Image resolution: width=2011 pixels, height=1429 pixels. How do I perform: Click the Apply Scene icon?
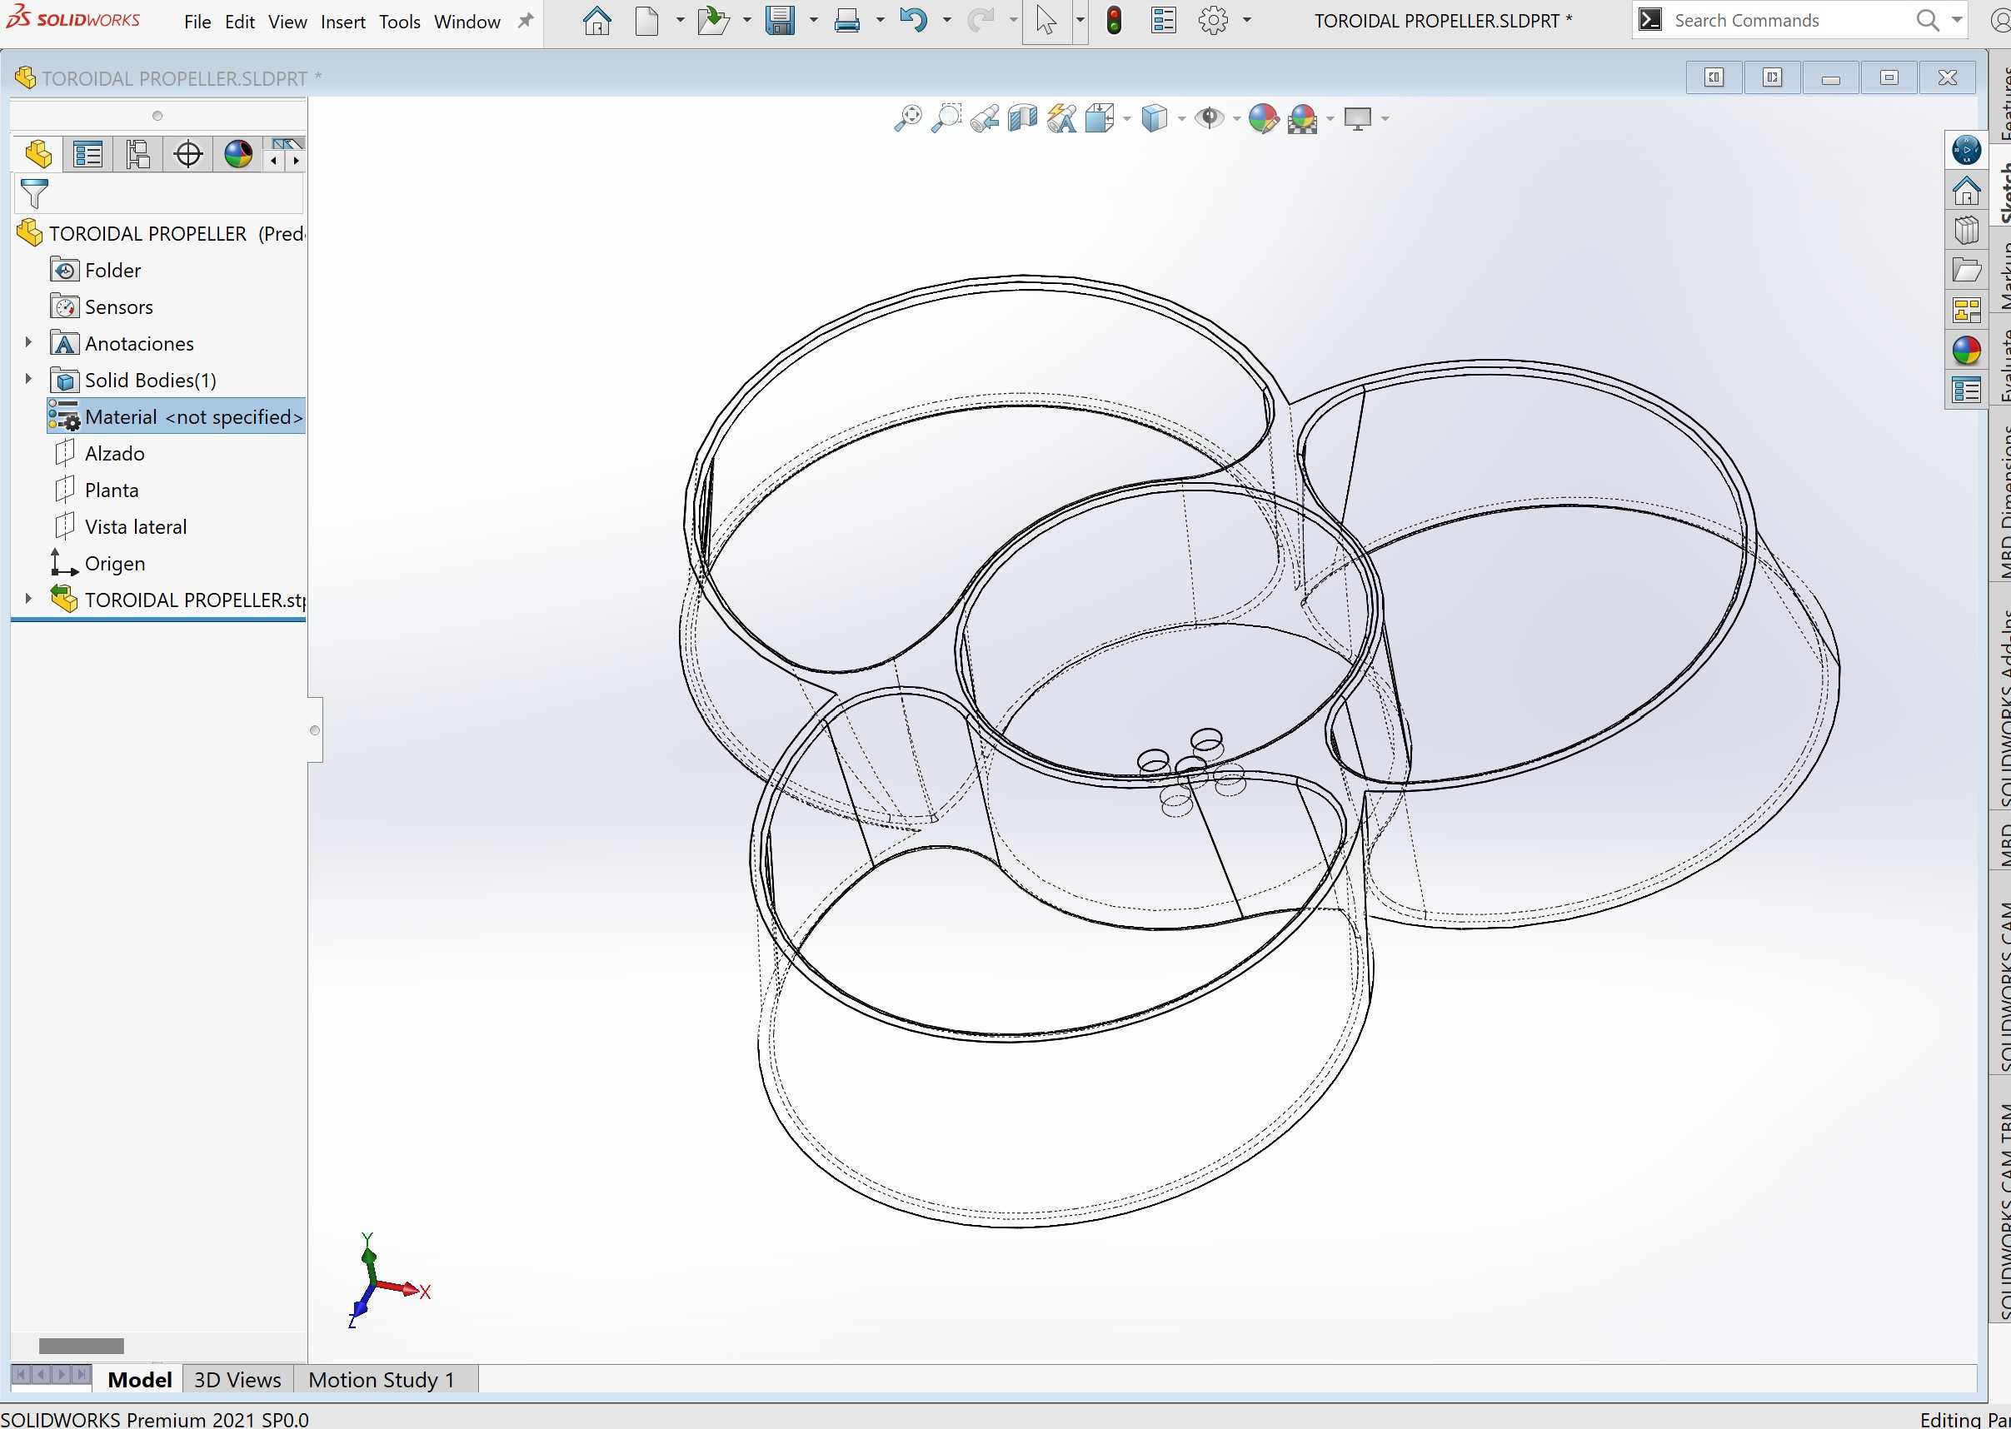point(1301,118)
